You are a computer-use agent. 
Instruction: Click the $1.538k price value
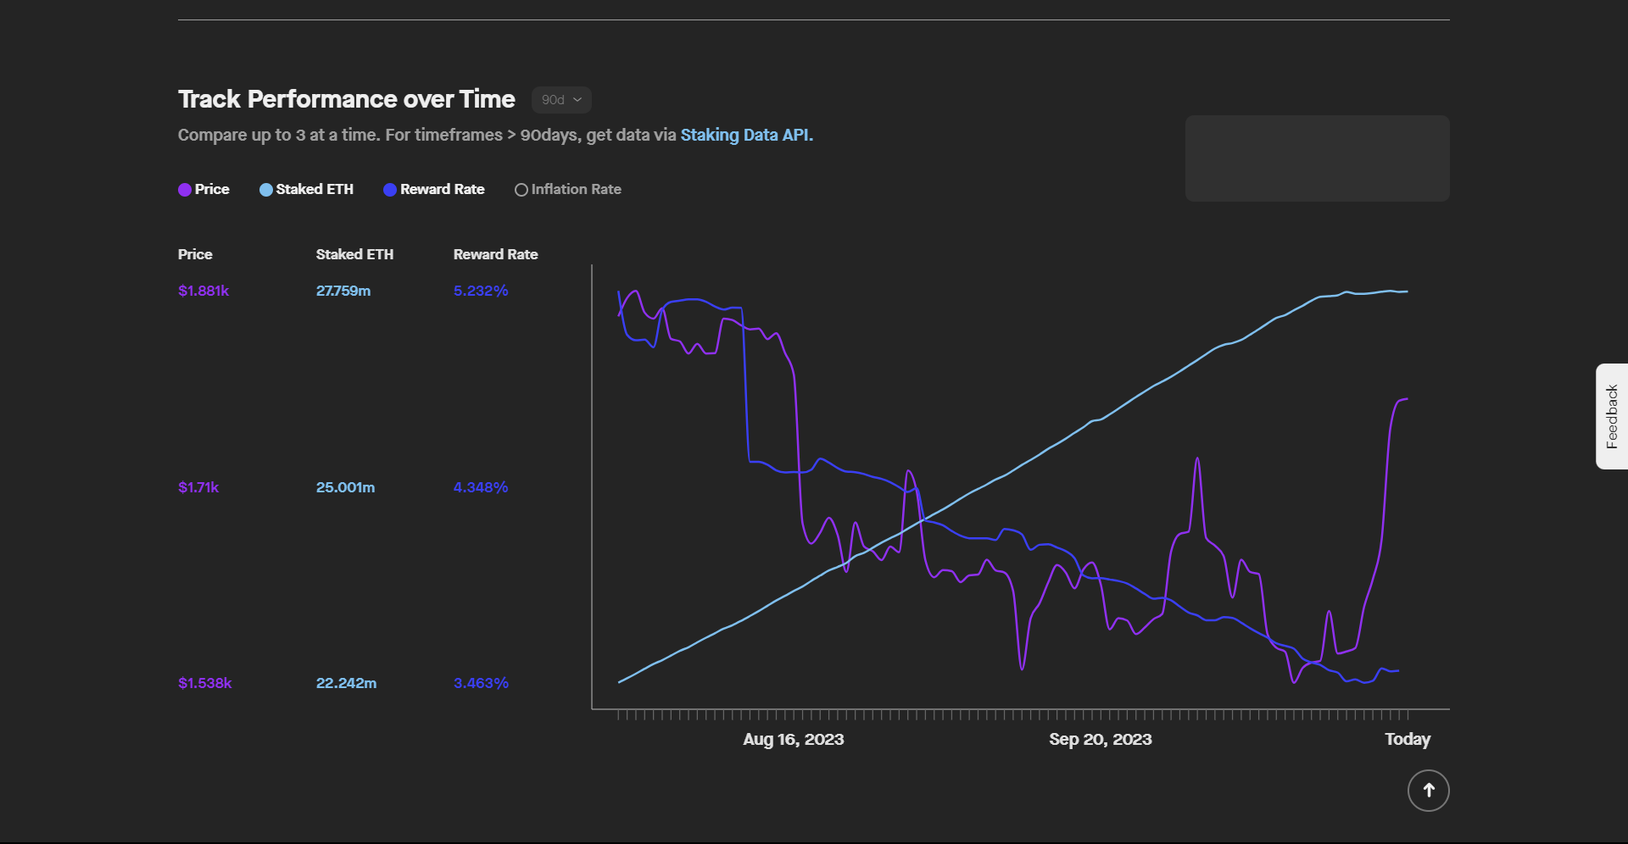(204, 683)
